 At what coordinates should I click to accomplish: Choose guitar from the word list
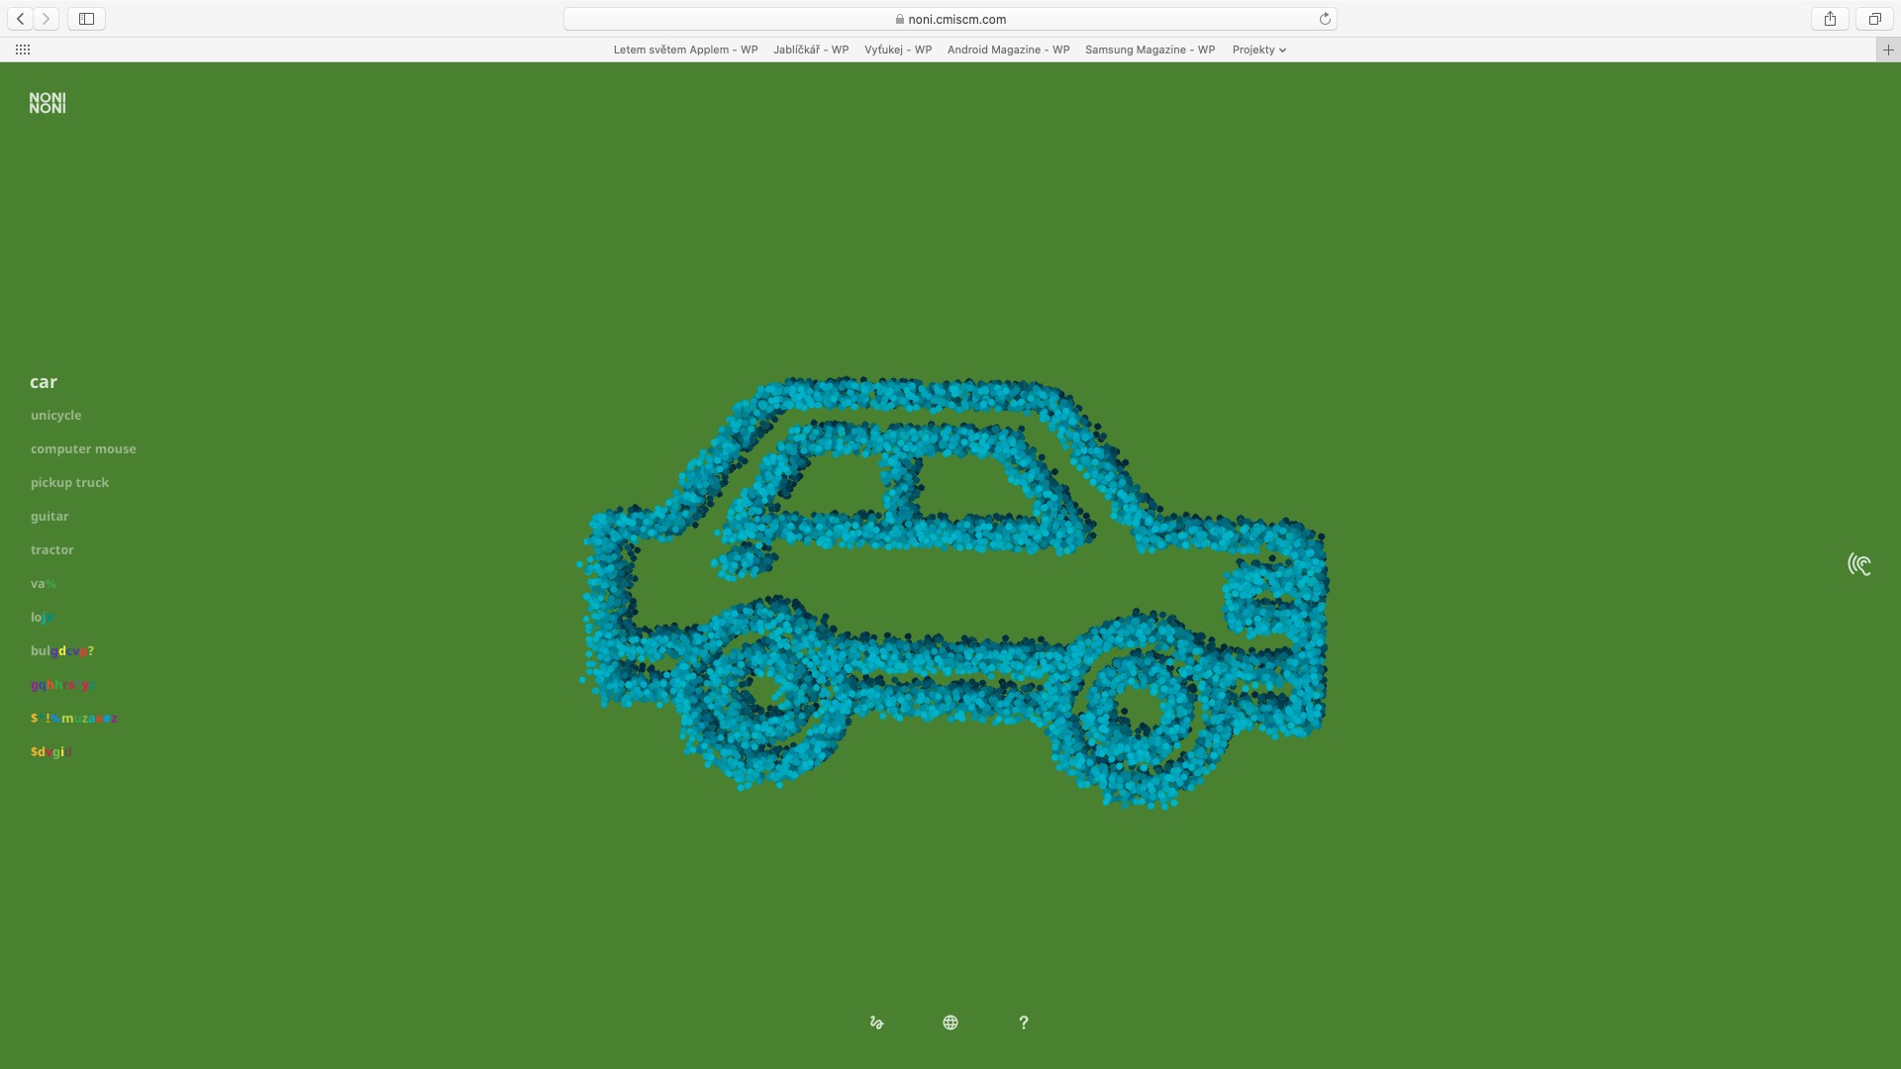point(50,517)
